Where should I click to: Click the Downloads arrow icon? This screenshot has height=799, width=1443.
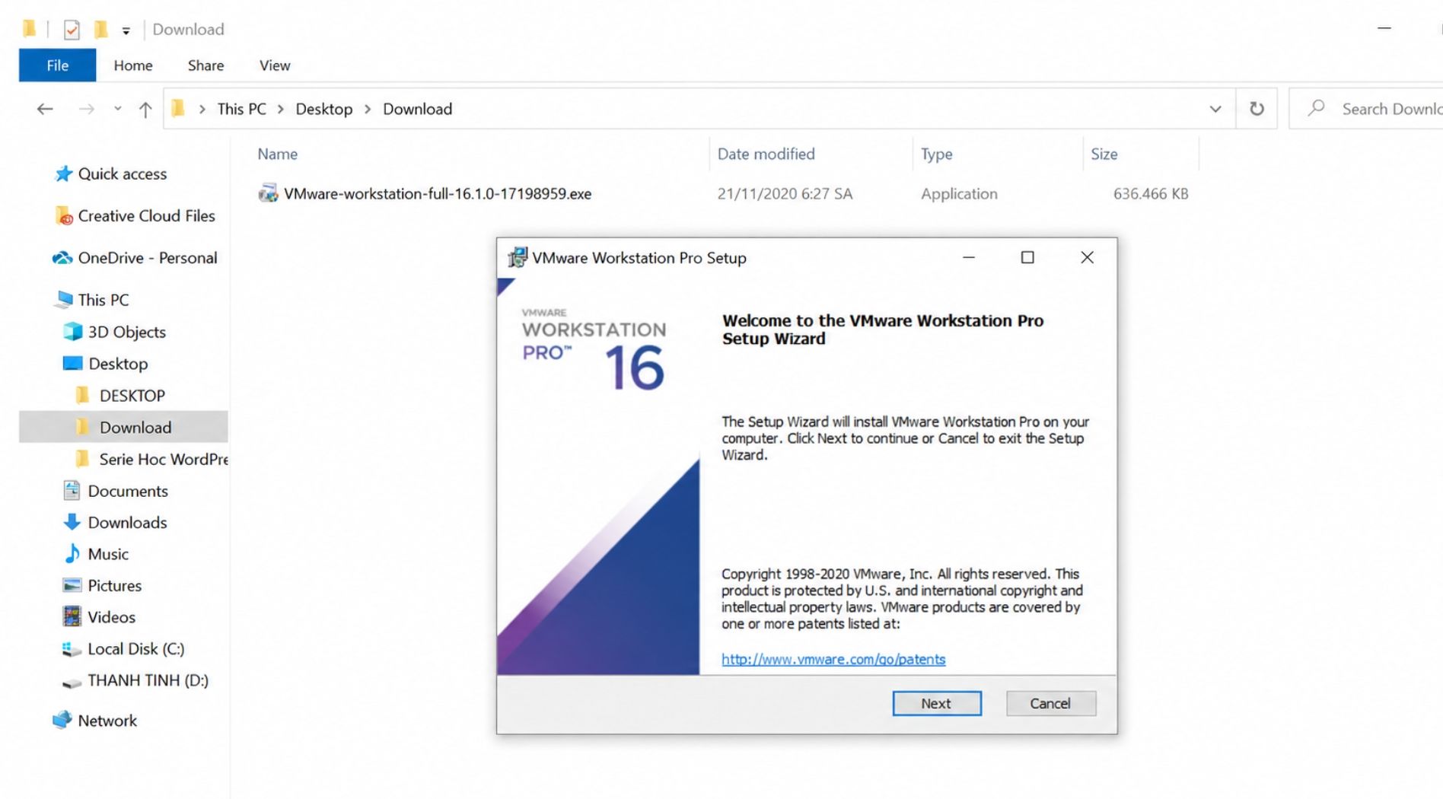pyautogui.click(x=72, y=522)
